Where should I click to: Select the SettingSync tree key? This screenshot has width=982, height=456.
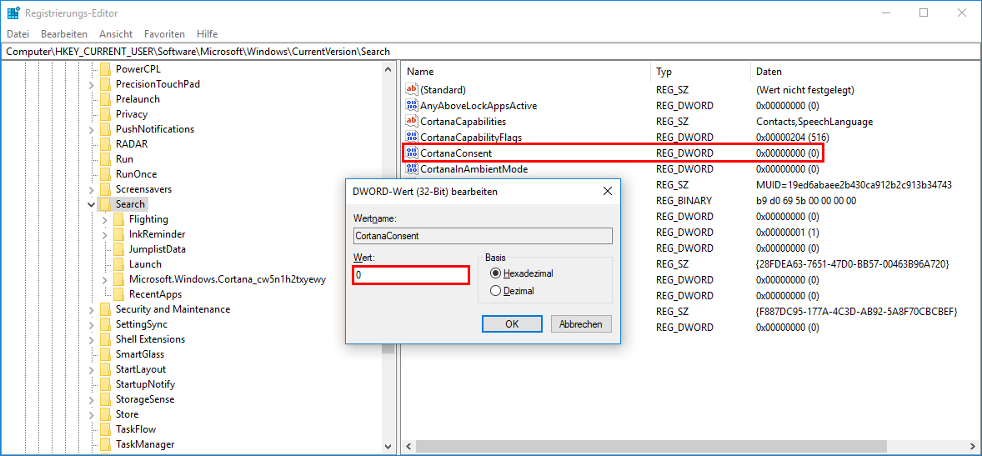point(142,324)
